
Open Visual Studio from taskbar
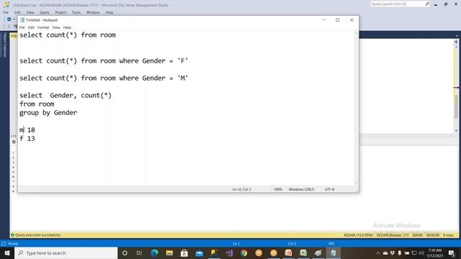point(229,253)
